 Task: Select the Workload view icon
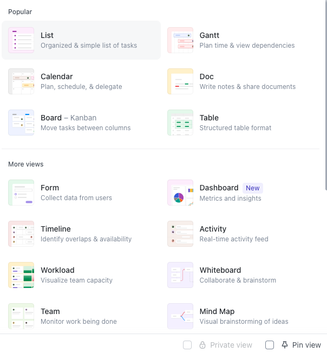click(21, 275)
